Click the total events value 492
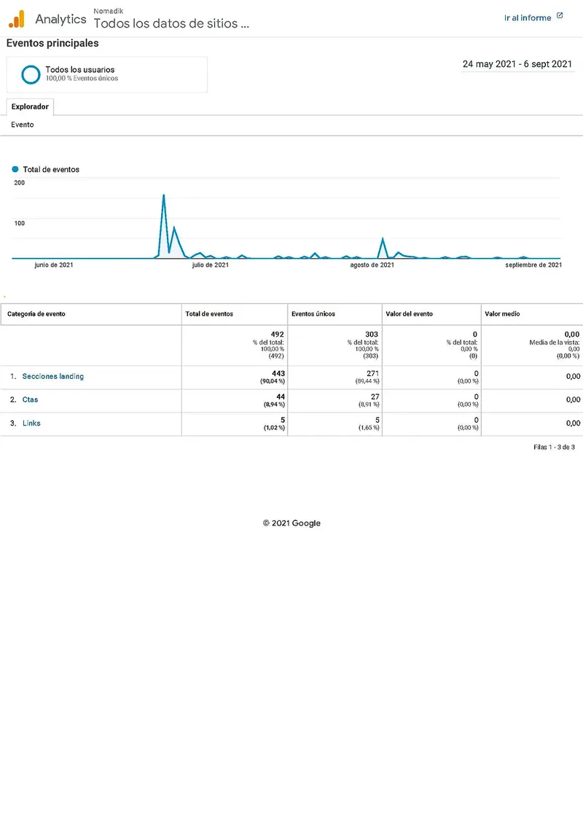 pyautogui.click(x=278, y=334)
